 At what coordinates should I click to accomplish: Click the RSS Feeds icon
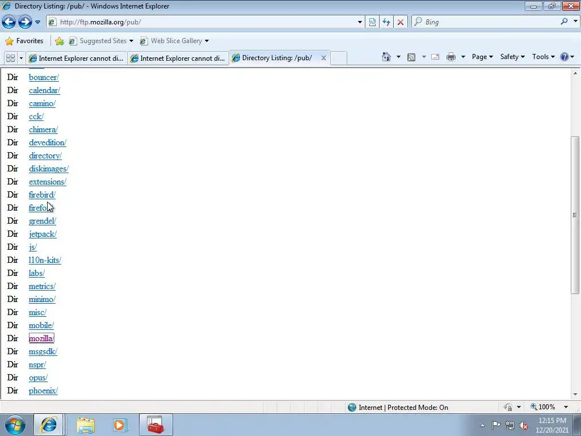click(x=411, y=57)
